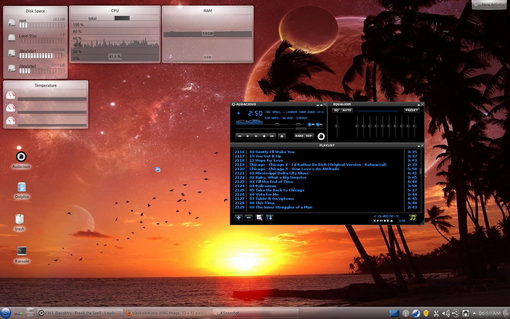Switch to slackware.png Firefox taskbar entry
Viewport: 510px width, 319px height.
tap(168, 313)
